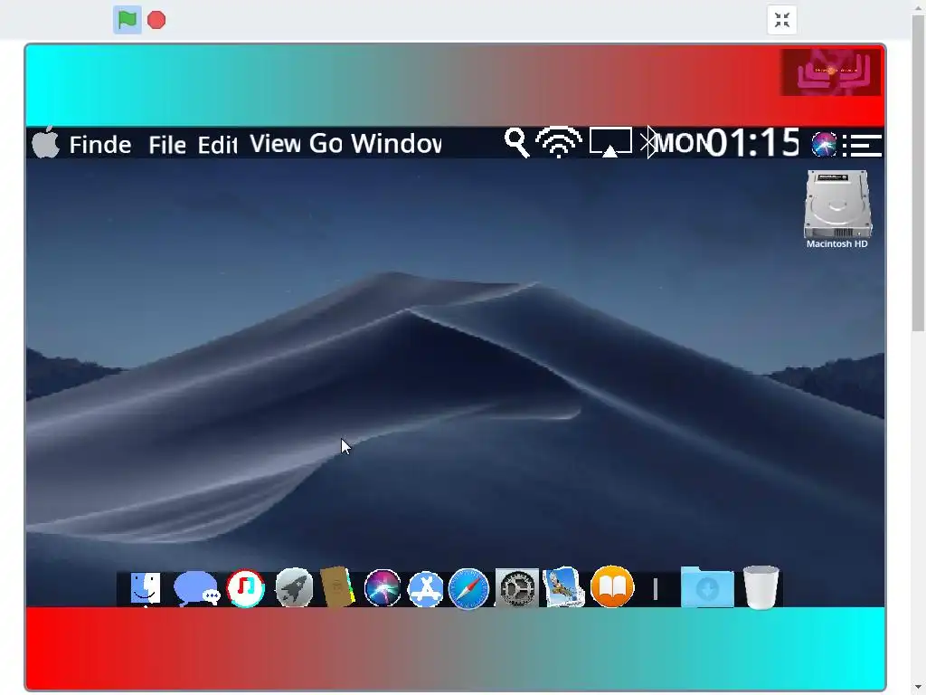Image resolution: width=926 pixels, height=695 pixels.
Task: Open the View menu
Action: [275, 144]
